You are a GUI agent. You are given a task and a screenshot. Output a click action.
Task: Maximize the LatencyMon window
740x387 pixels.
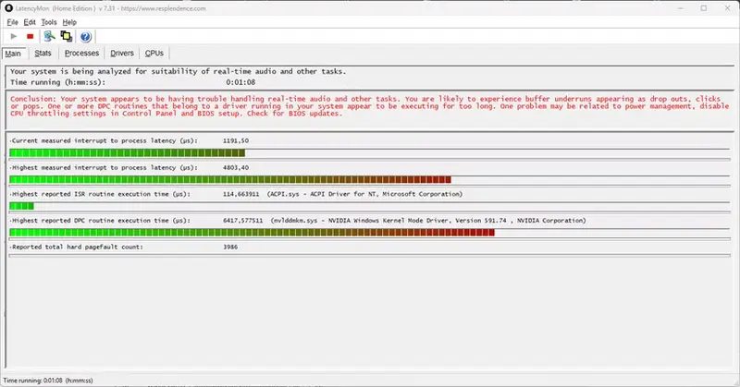click(687, 7)
